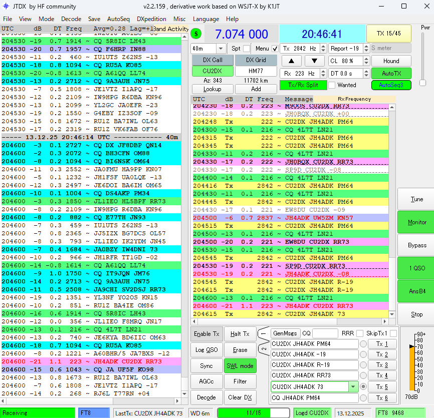Enable the Spt checkbox
Viewport: 434px width, 418px height.
point(246,49)
